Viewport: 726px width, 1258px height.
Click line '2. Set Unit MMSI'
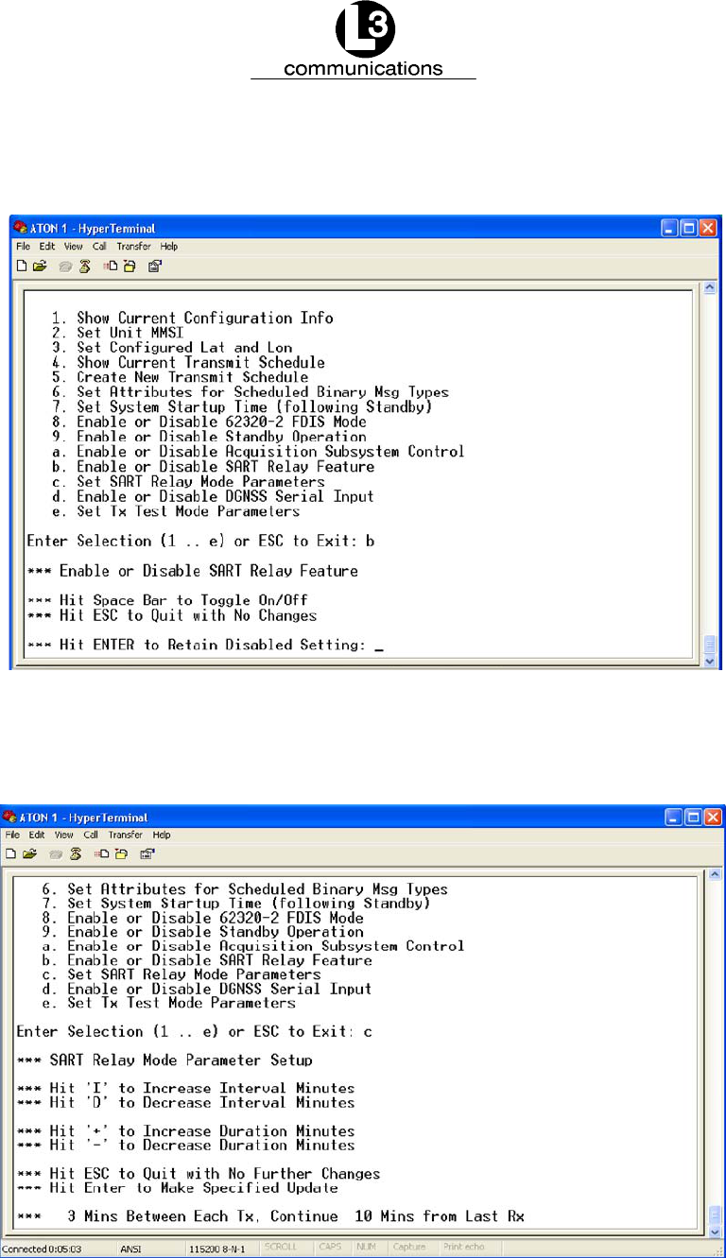pos(117,334)
